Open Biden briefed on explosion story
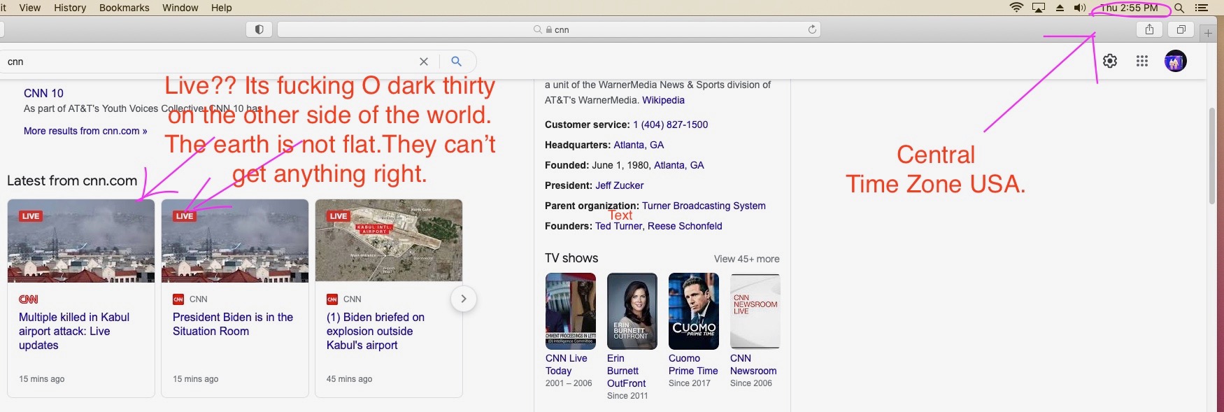Viewport: 1224px width, 412px height. 376,331
